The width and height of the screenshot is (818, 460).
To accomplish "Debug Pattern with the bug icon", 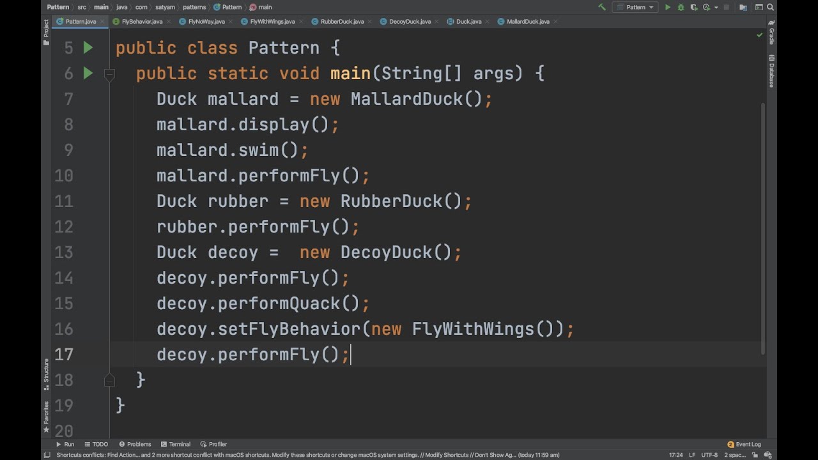I will 681,7.
